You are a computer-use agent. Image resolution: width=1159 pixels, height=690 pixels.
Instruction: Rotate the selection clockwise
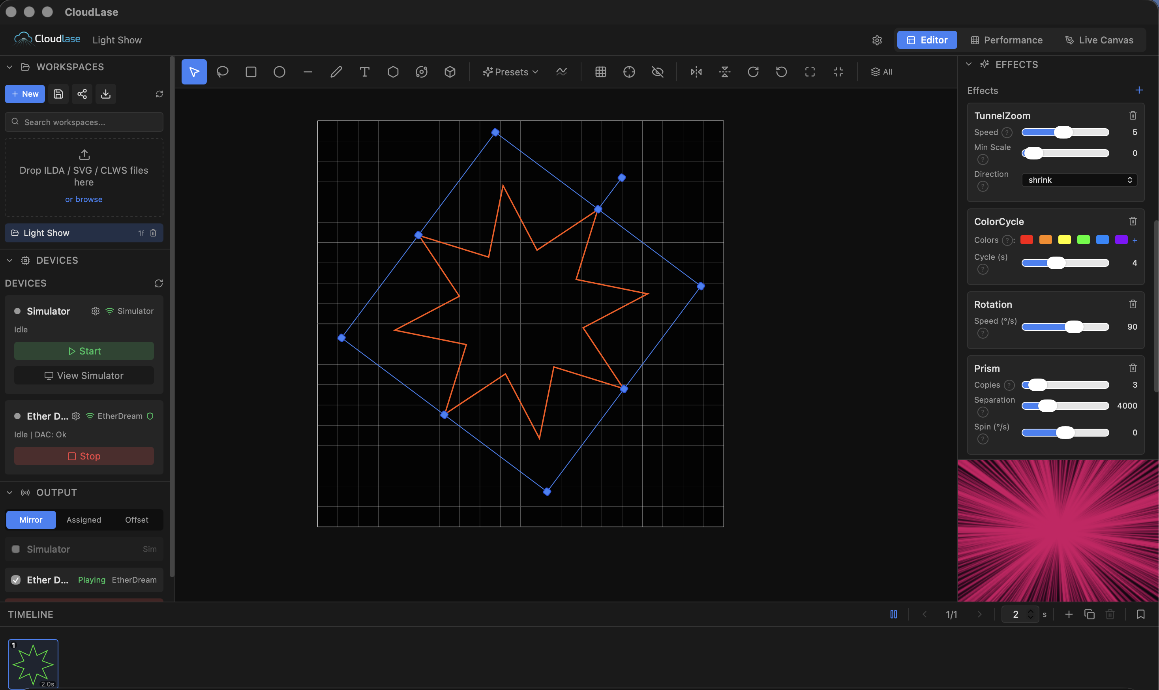coord(752,71)
